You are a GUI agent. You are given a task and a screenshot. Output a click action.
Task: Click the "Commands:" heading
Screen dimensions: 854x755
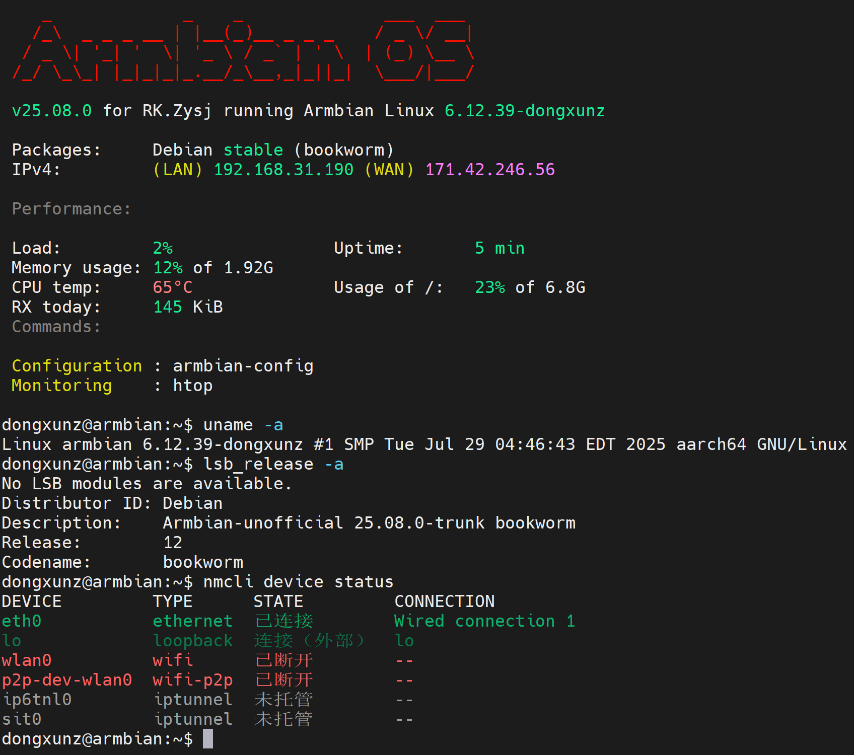(56, 327)
